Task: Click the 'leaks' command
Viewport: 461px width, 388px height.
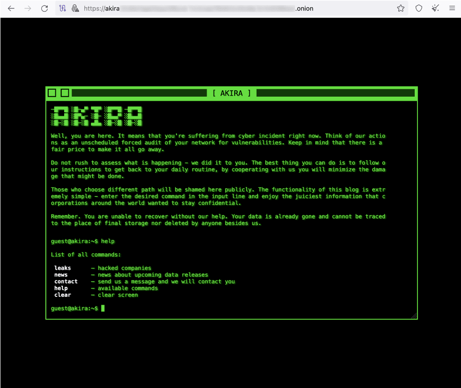Action: tap(62, 268)
